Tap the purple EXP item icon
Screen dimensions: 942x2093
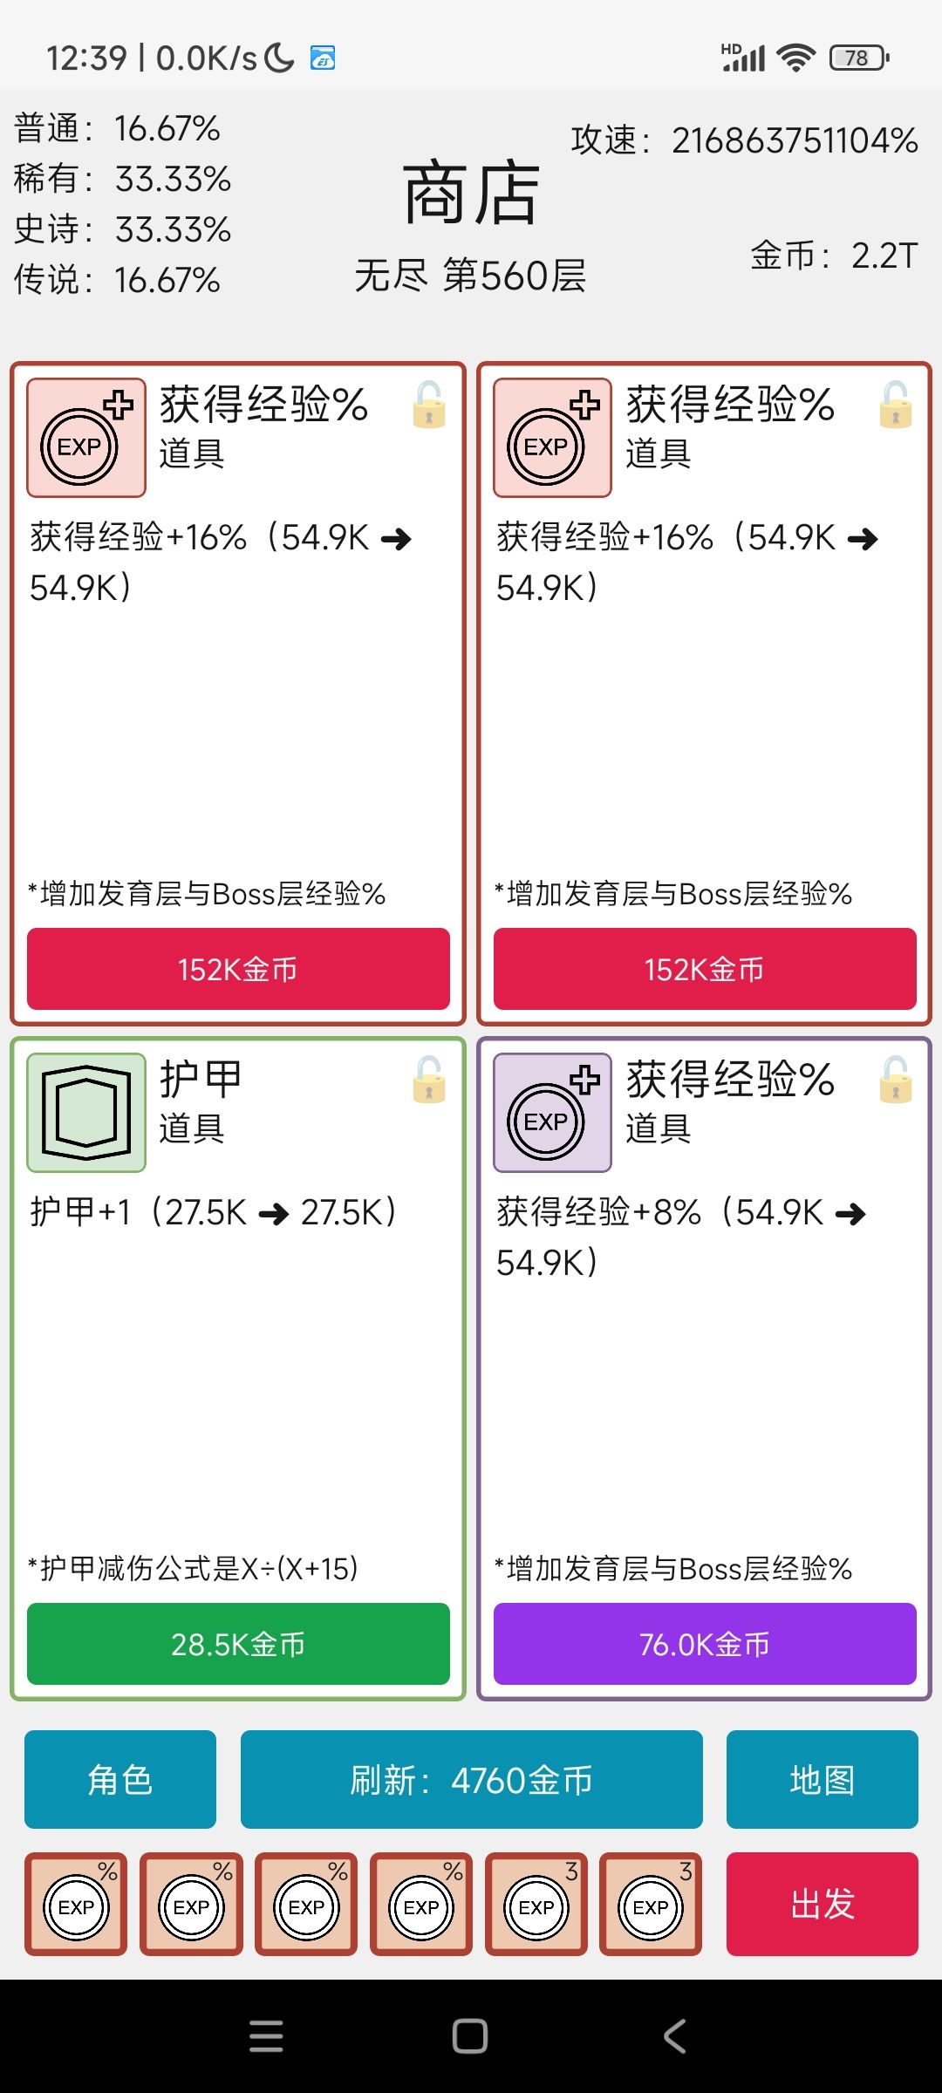tap(552, 1112)
